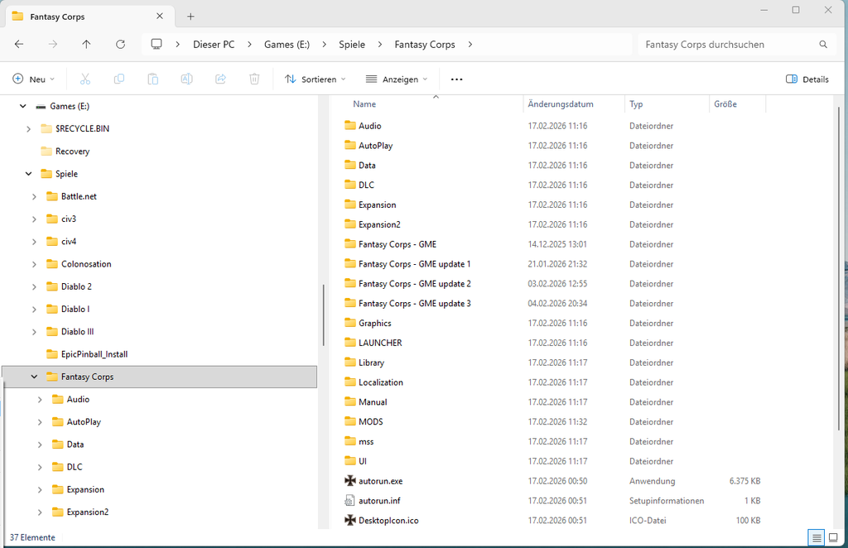Select the Graphics folder row
Viewport: 848px width, 548px height.
(375, 323)
